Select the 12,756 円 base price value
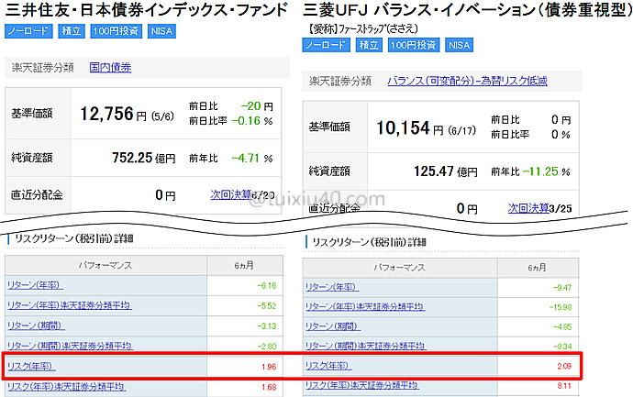 point(113,115)
